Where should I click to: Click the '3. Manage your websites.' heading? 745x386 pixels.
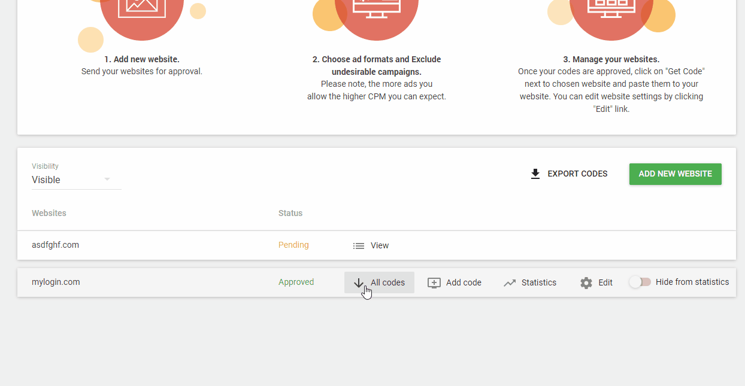click(611, 59)
